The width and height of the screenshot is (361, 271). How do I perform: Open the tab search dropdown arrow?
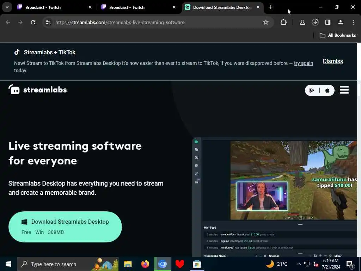point(7,7)
